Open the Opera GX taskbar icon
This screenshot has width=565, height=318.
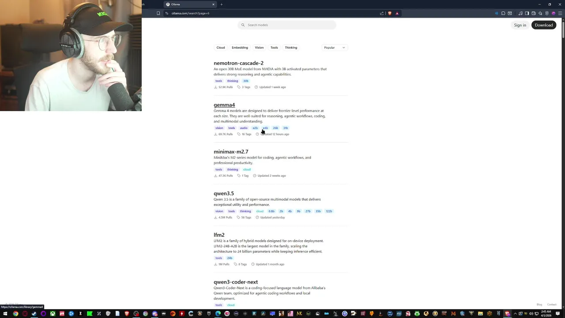[x=25, y=314]
